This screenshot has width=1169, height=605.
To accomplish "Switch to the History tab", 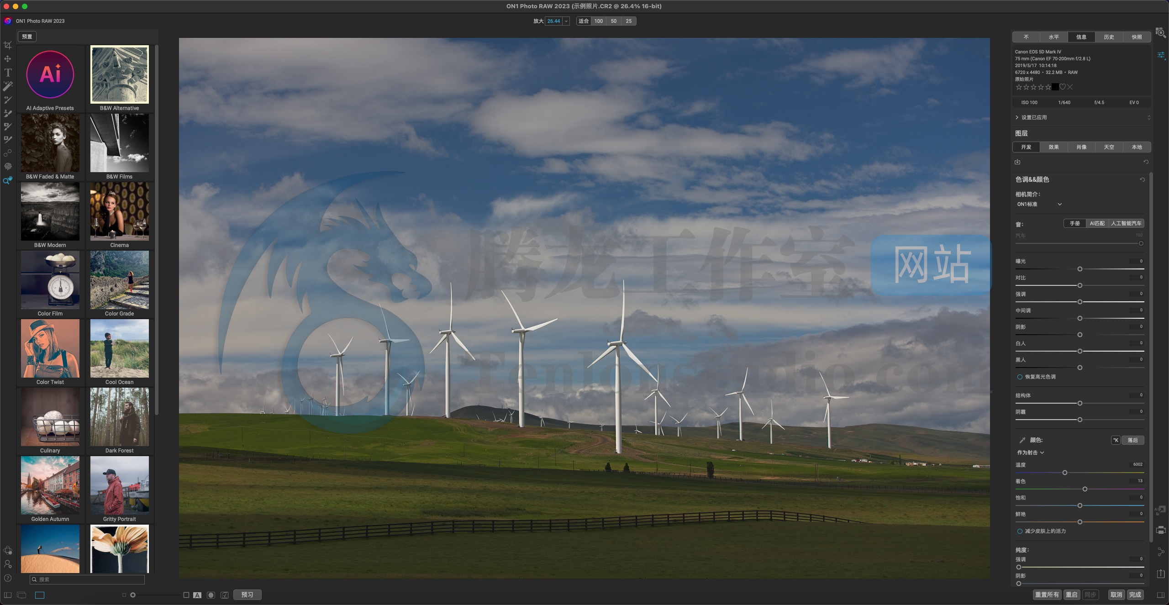I will click(1109, 37).
